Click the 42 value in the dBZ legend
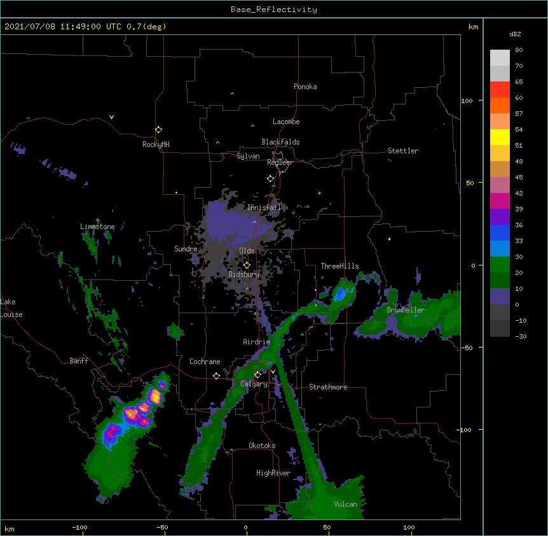Screen dimensions: 548x536 coord(519,193)
